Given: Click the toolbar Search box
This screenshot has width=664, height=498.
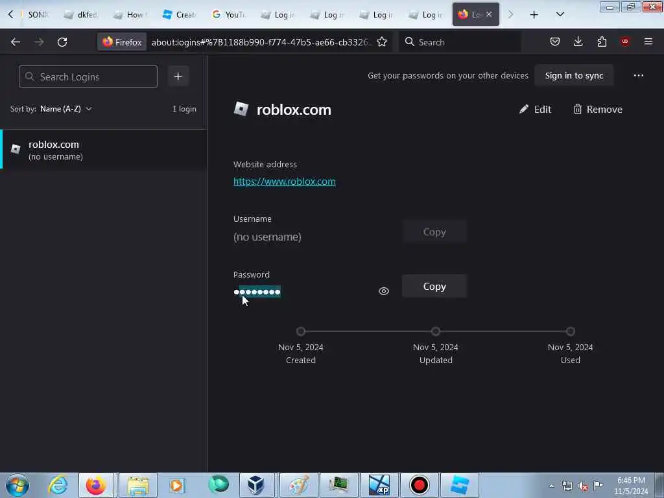Looking at the screenshot, I should point(460,42).
